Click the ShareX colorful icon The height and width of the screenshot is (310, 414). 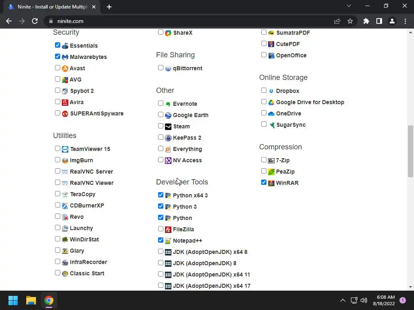click(168, 33)
